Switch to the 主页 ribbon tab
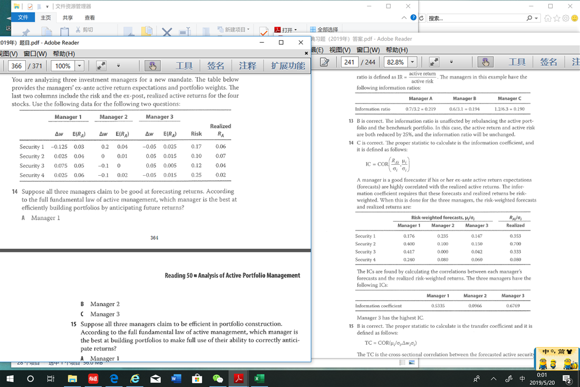The image size is (580, 387). click(x=46, y=18)
